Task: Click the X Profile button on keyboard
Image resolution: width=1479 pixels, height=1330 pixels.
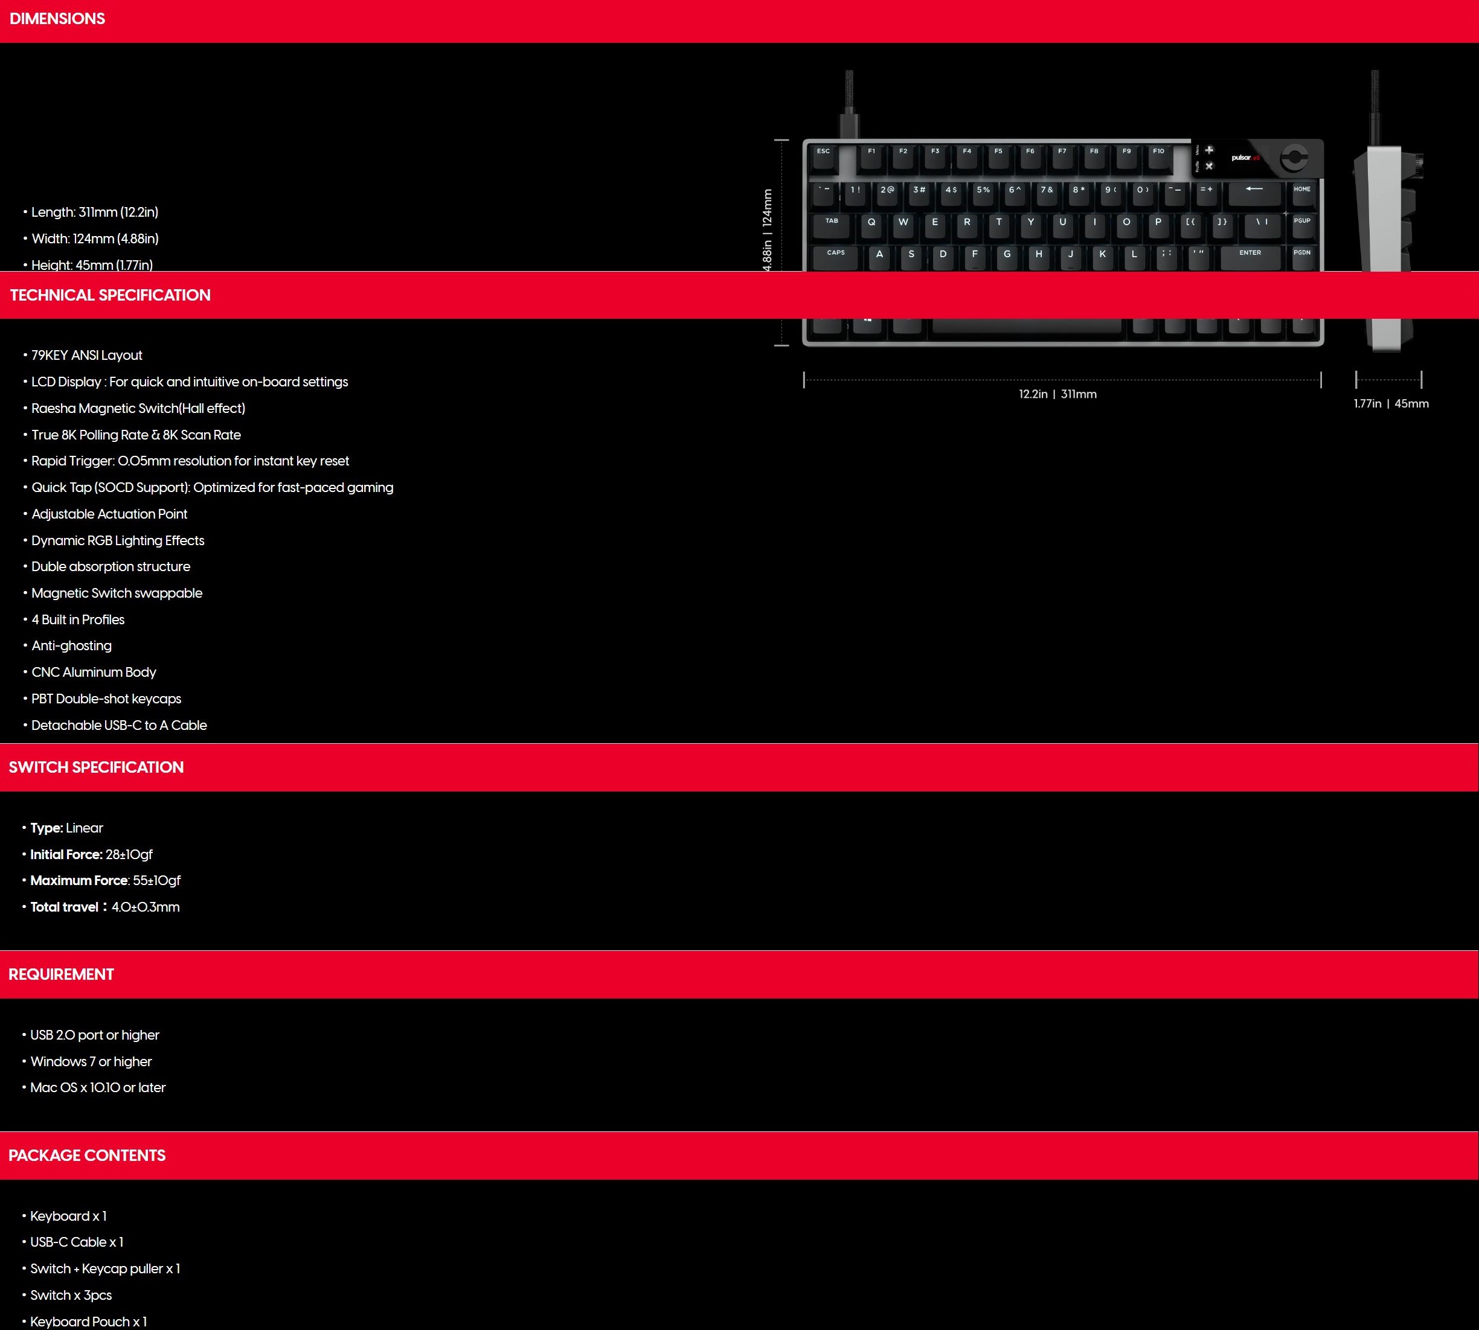Action: pyautogui.click(x=1209, y=166)
